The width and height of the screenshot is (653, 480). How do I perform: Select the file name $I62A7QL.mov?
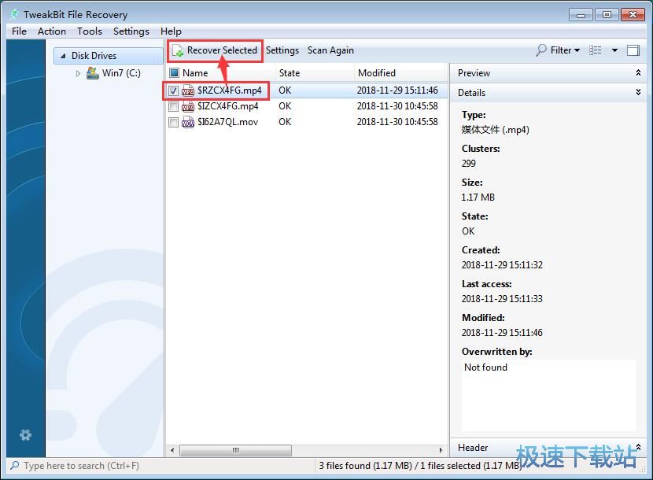pos(228,122)
